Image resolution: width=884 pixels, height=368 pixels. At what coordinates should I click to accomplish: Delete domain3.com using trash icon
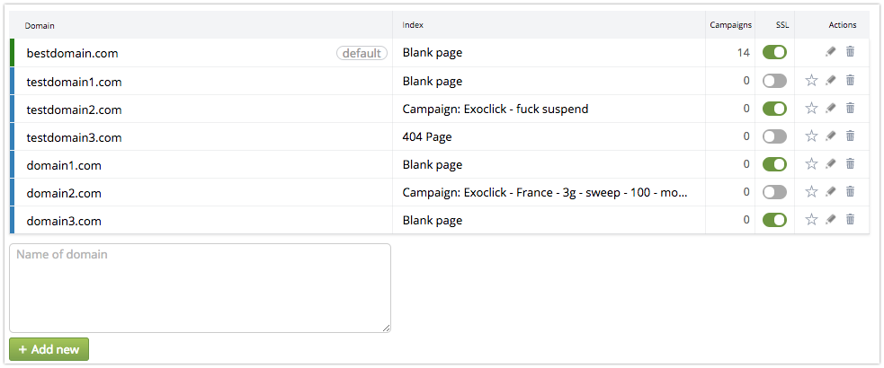[x=850, y=219]
